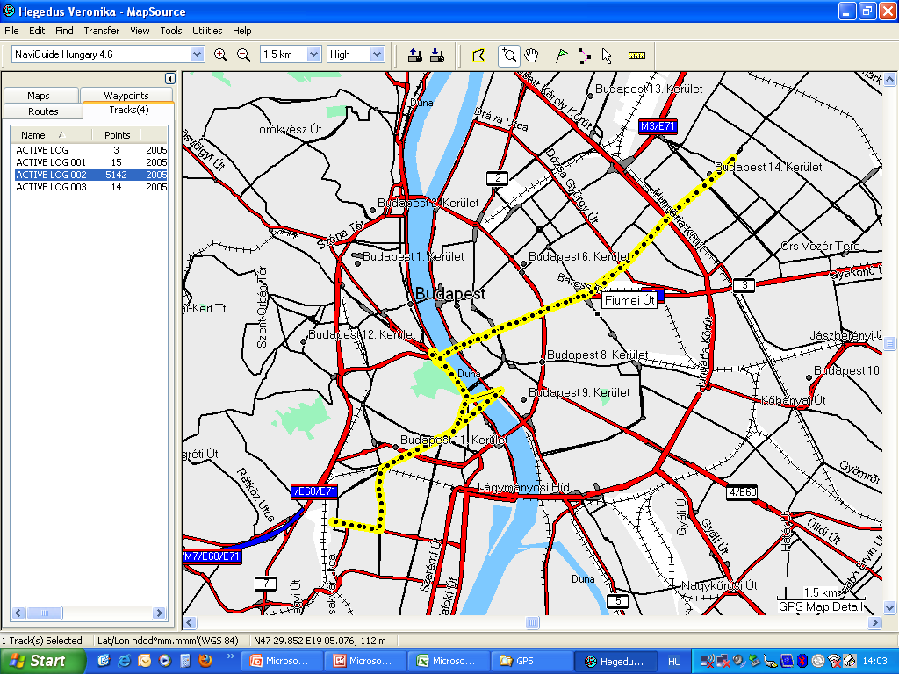Viewport: 899px width, 674px height.
Task: Click the Fiumei Út tooltip label on map
Action: click(629, 300)
